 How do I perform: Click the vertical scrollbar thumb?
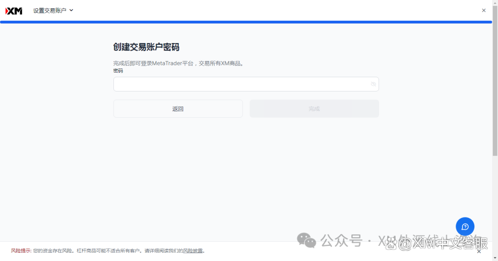495,81
